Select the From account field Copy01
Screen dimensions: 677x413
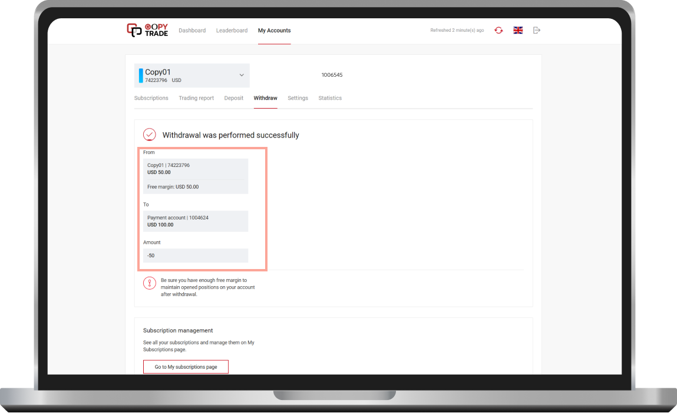click(x=195, y=169)
